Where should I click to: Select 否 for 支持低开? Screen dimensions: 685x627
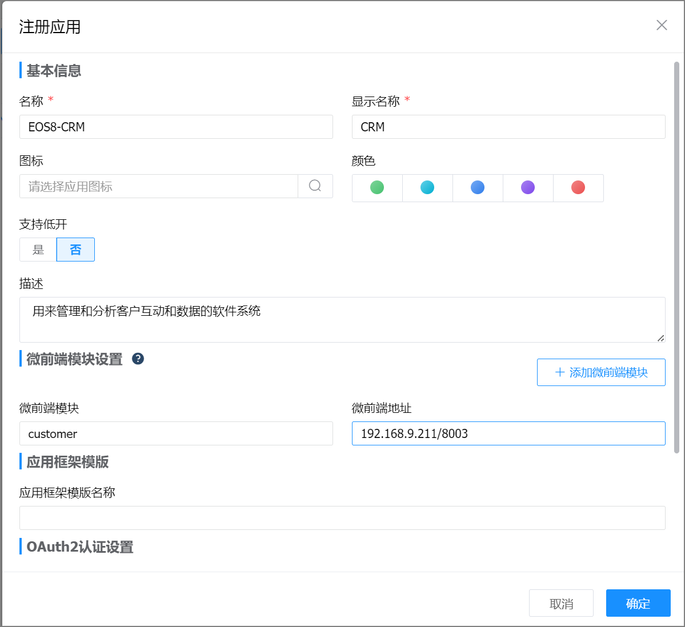(x=75, y=250)
